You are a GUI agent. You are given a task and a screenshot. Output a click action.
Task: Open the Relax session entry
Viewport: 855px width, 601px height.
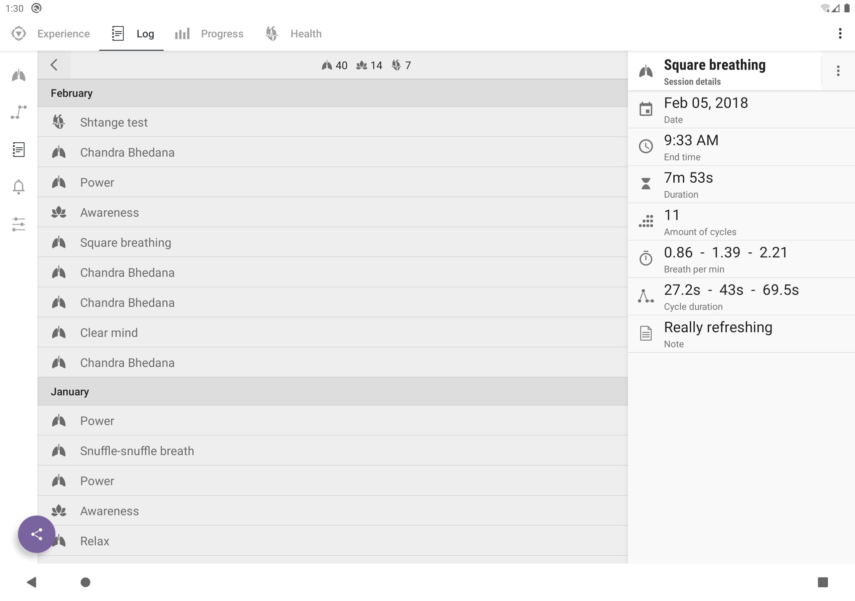(x=332, y=541)
